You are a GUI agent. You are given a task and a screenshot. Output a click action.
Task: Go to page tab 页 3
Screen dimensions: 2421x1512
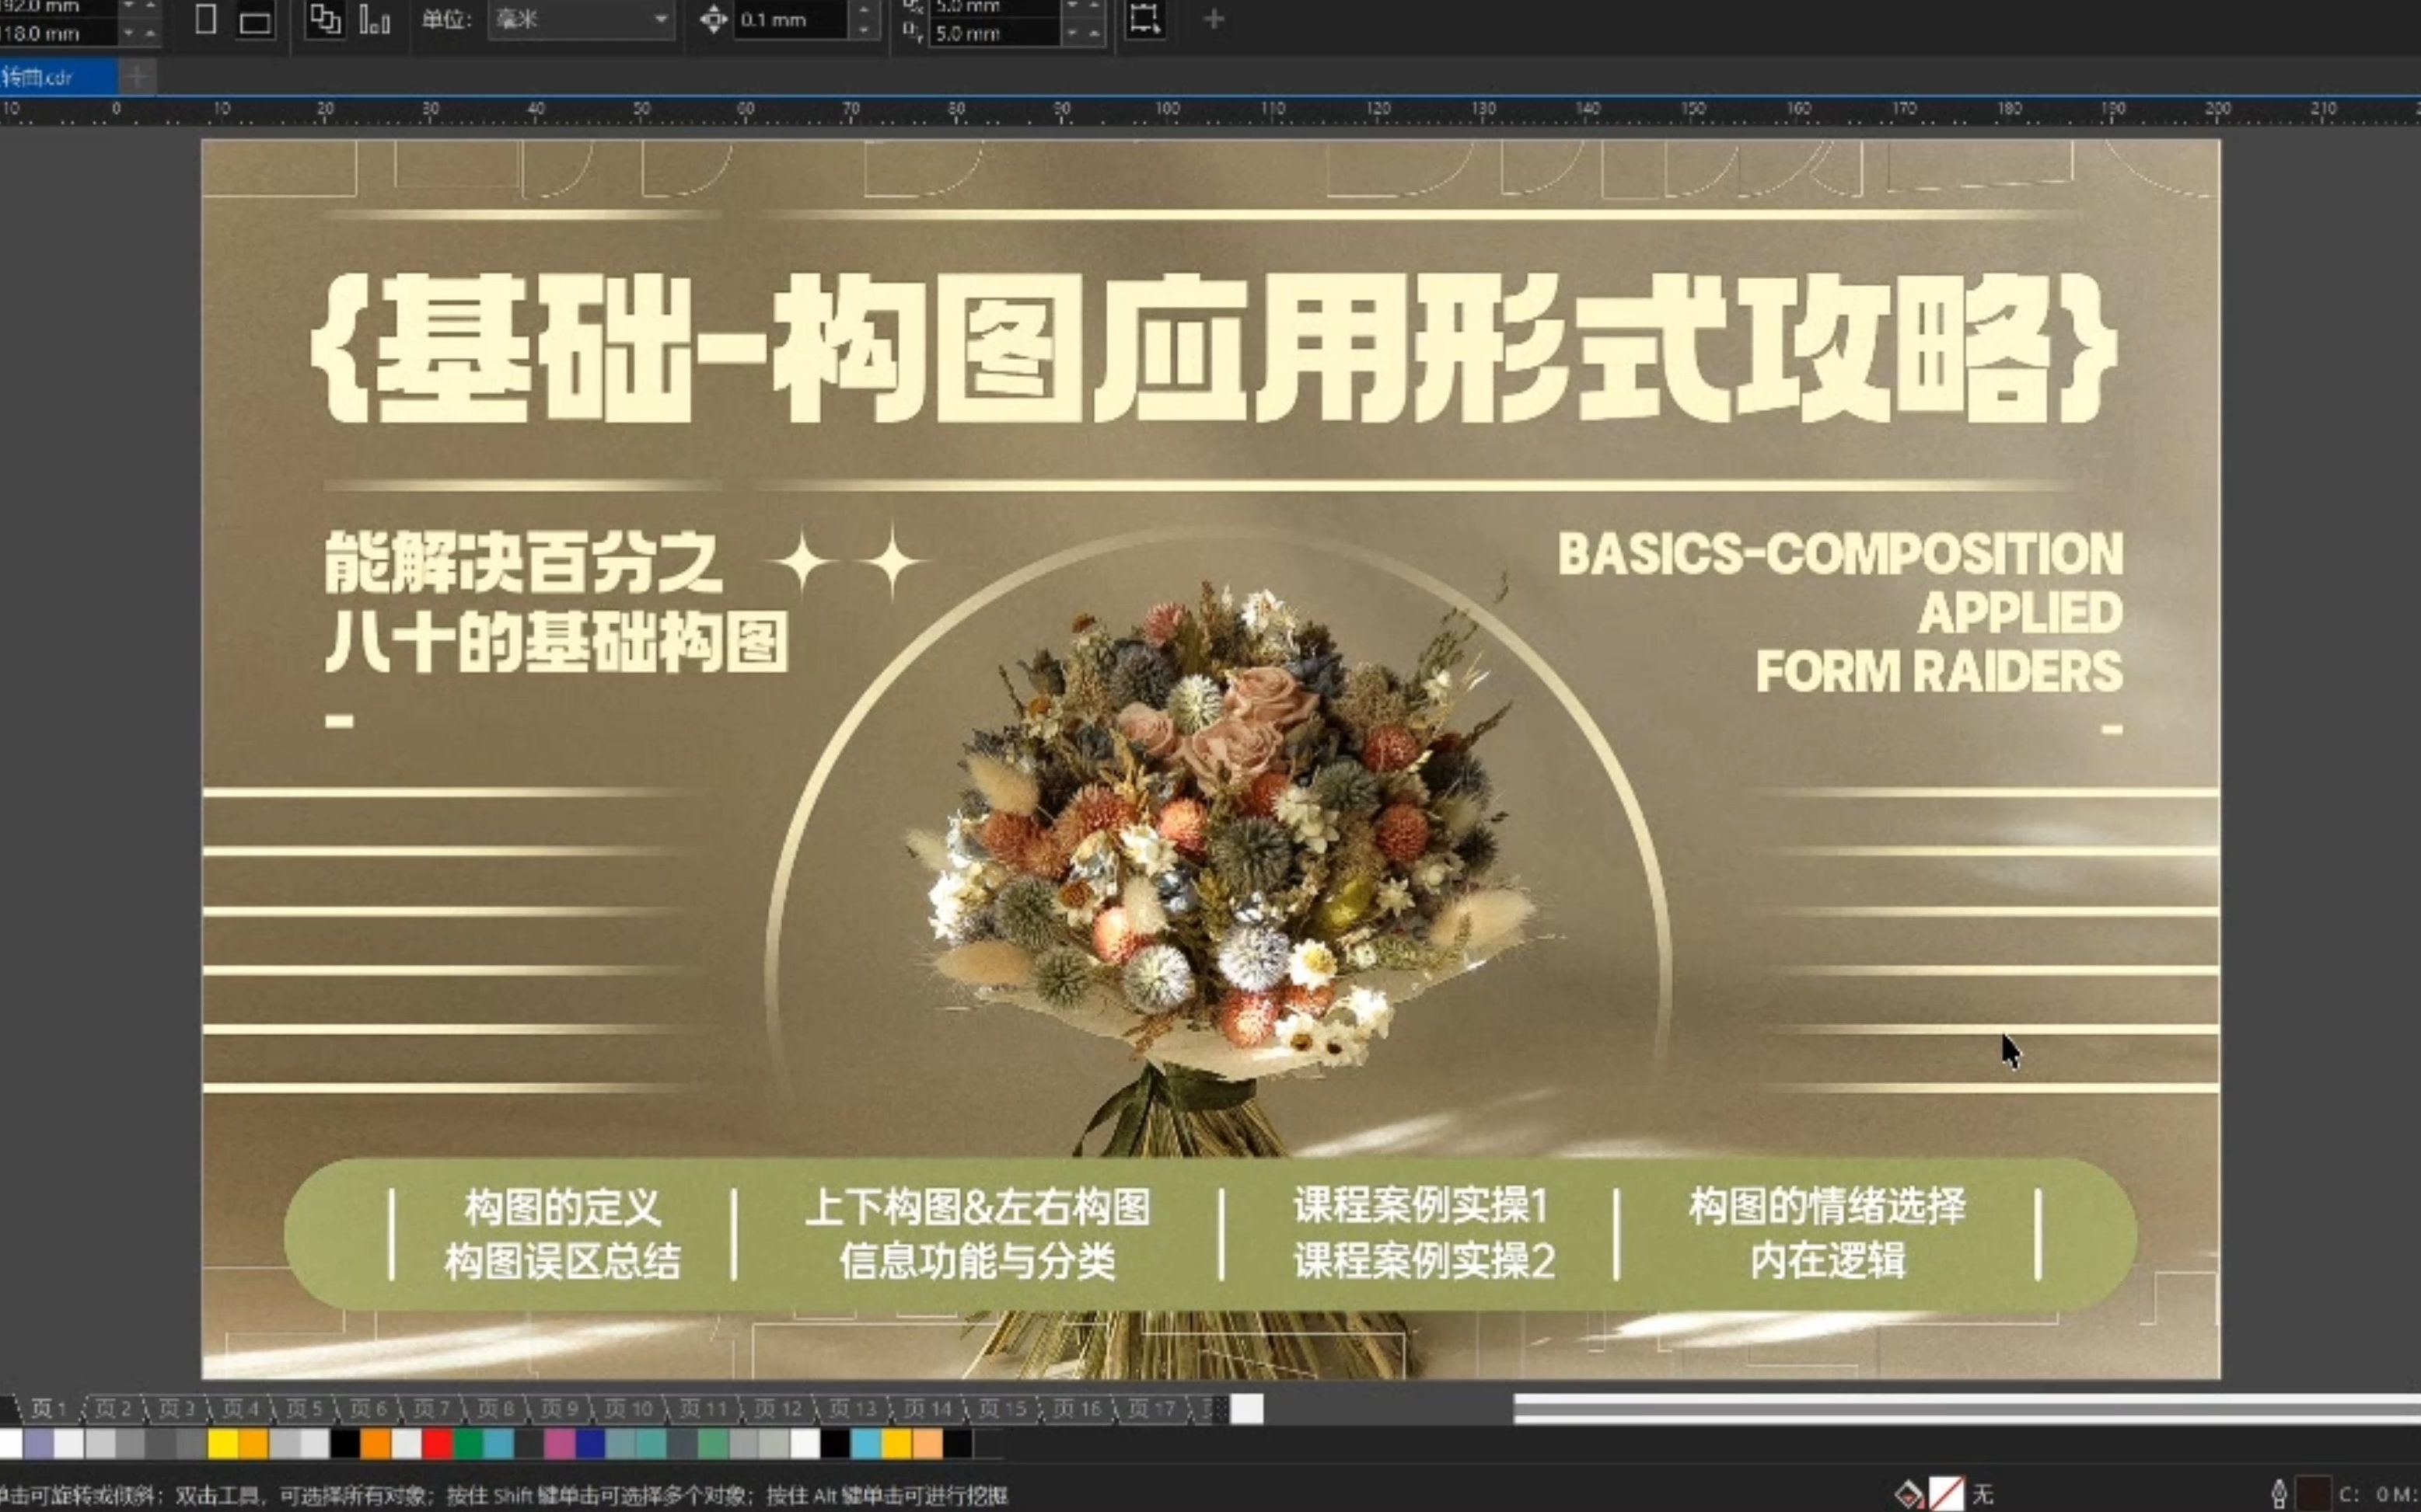click(176, 1408)
